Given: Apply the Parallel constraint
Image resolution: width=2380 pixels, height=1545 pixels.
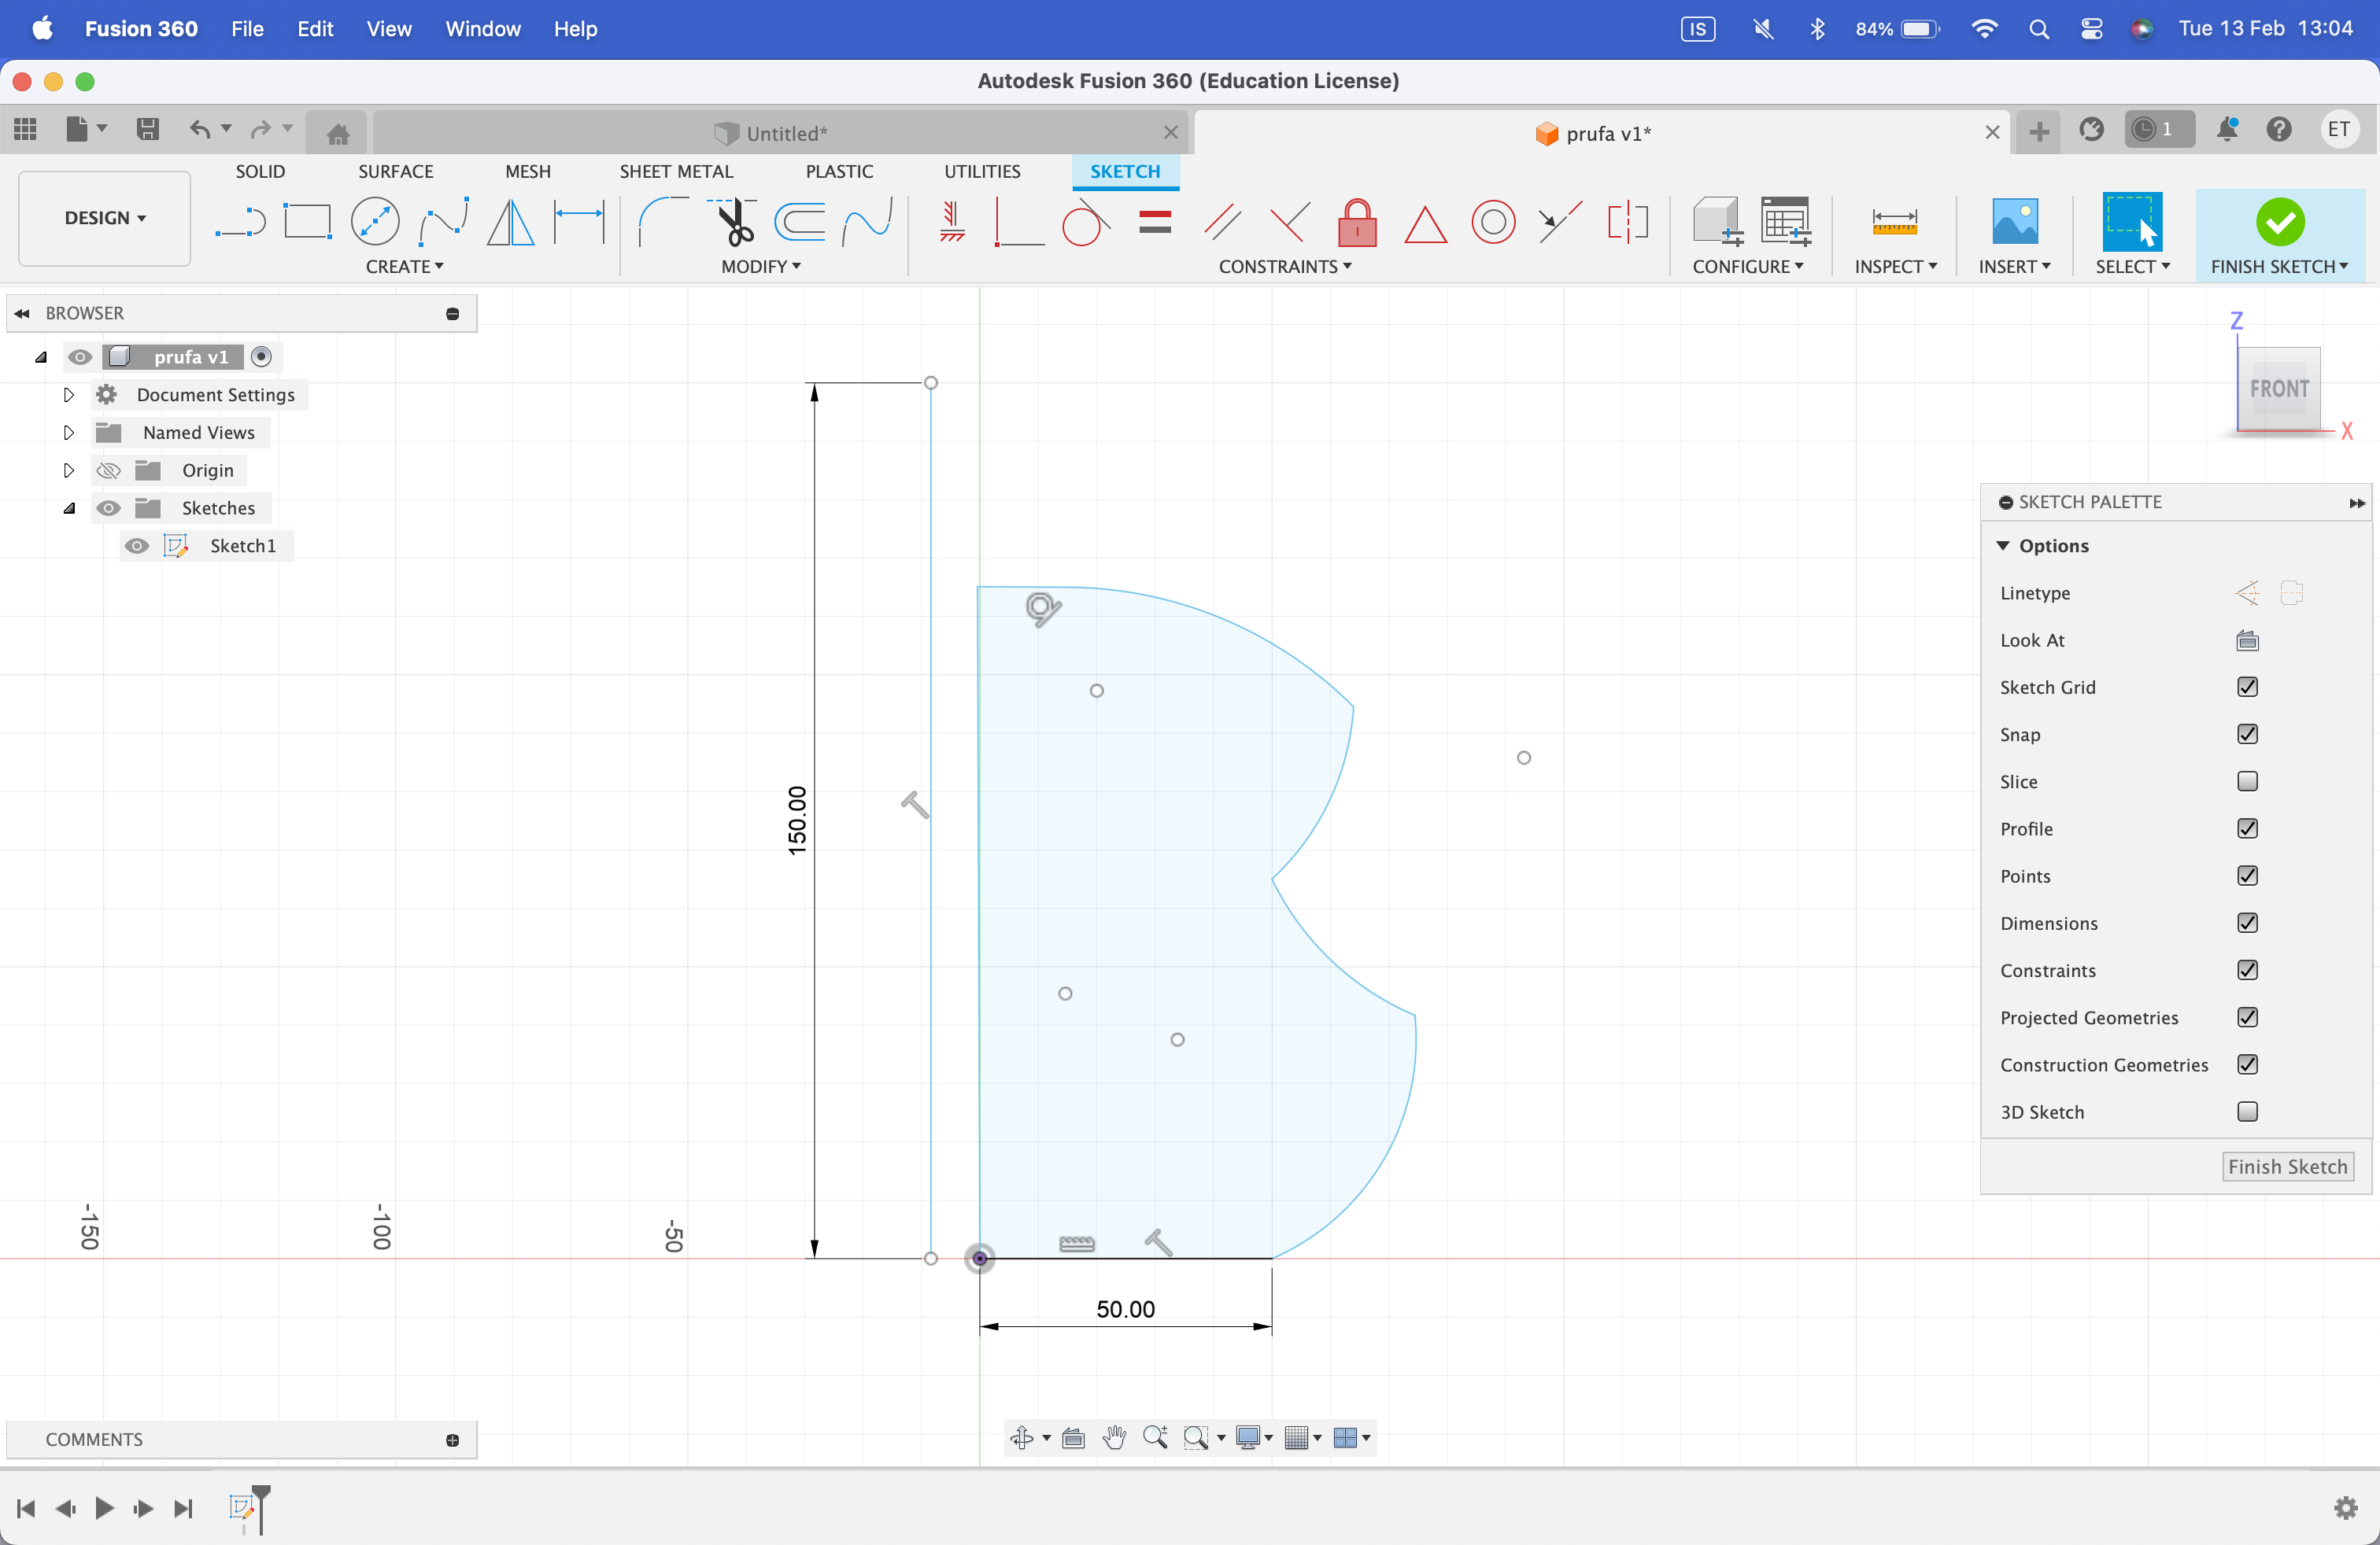Looking at the screenshot, I should point(1222,222).
